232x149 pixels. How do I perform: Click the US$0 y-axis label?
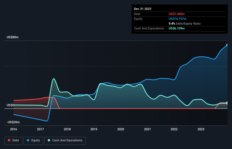[x=10, y=105]
